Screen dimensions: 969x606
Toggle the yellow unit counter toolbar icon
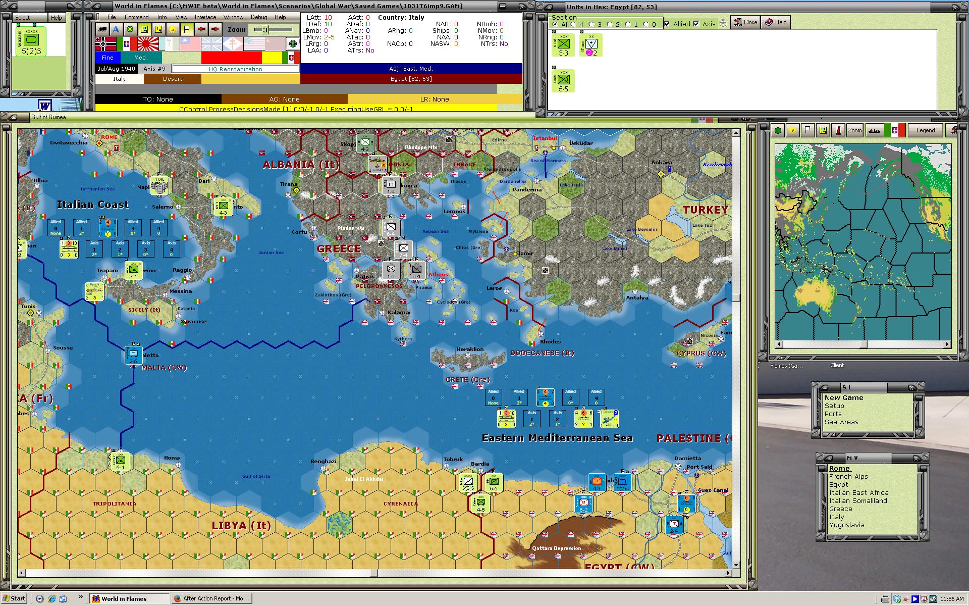[x=144, y=29]
